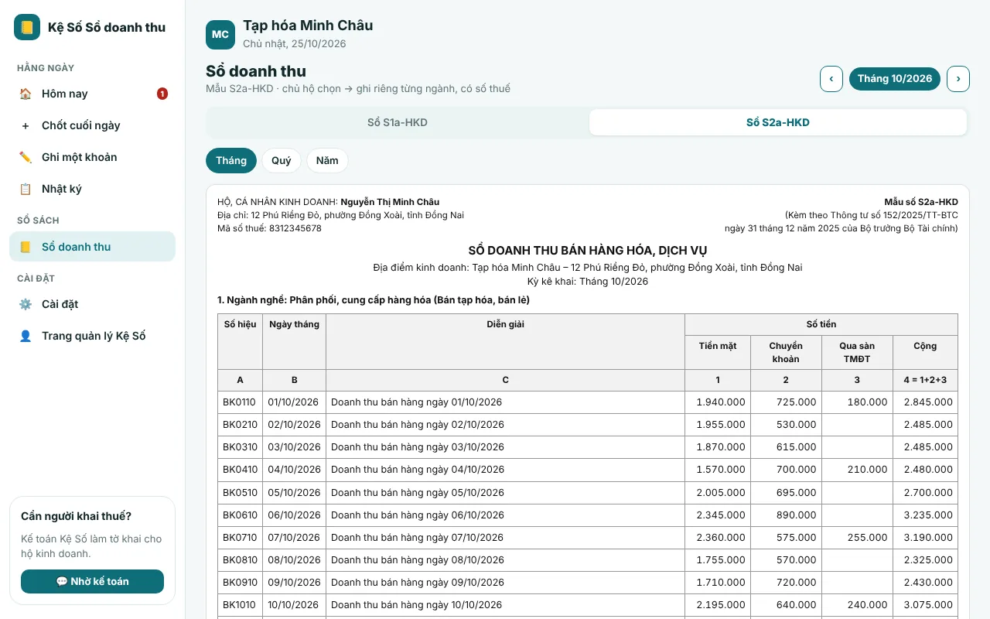990x619 pixels.
Task: Go to the previous month
Action: (x=831, y=79)
